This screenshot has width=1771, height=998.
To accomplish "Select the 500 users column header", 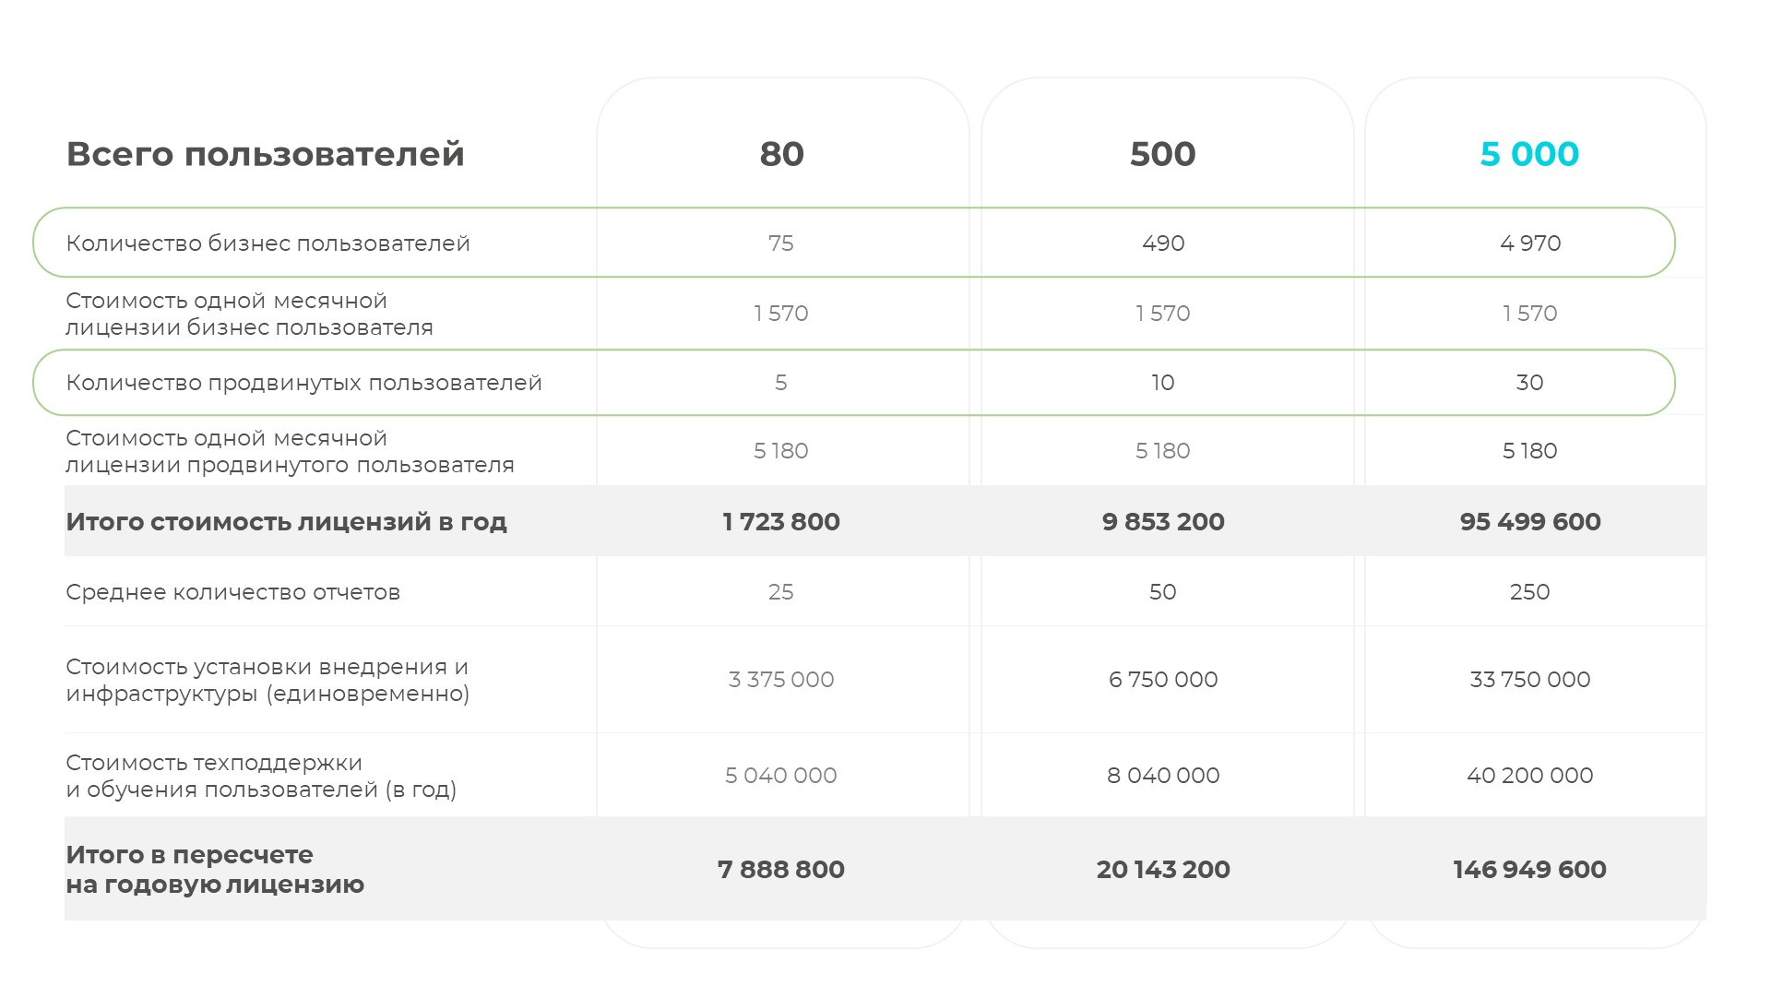I will coord(1162,154).
